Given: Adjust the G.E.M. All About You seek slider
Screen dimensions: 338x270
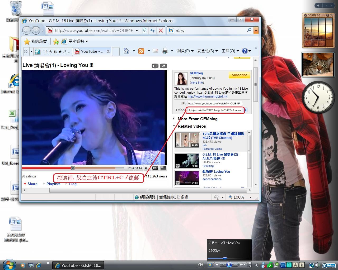Looking at the screenshot, I should (x=225, y=258).
